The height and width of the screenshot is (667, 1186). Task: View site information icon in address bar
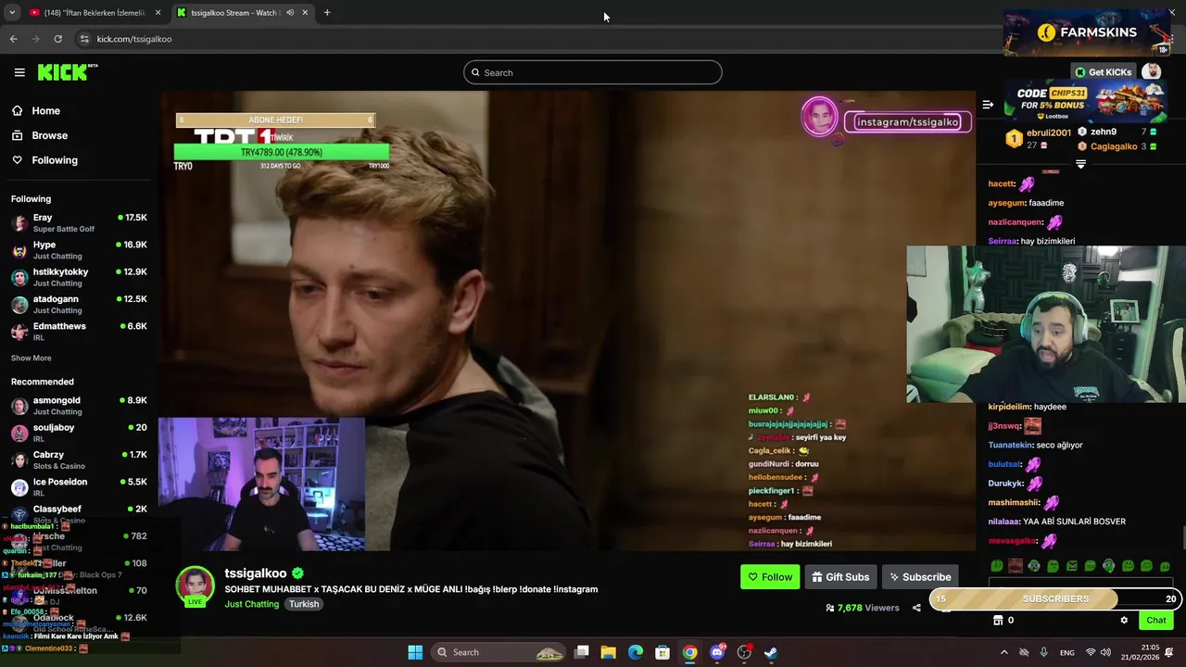84,39
